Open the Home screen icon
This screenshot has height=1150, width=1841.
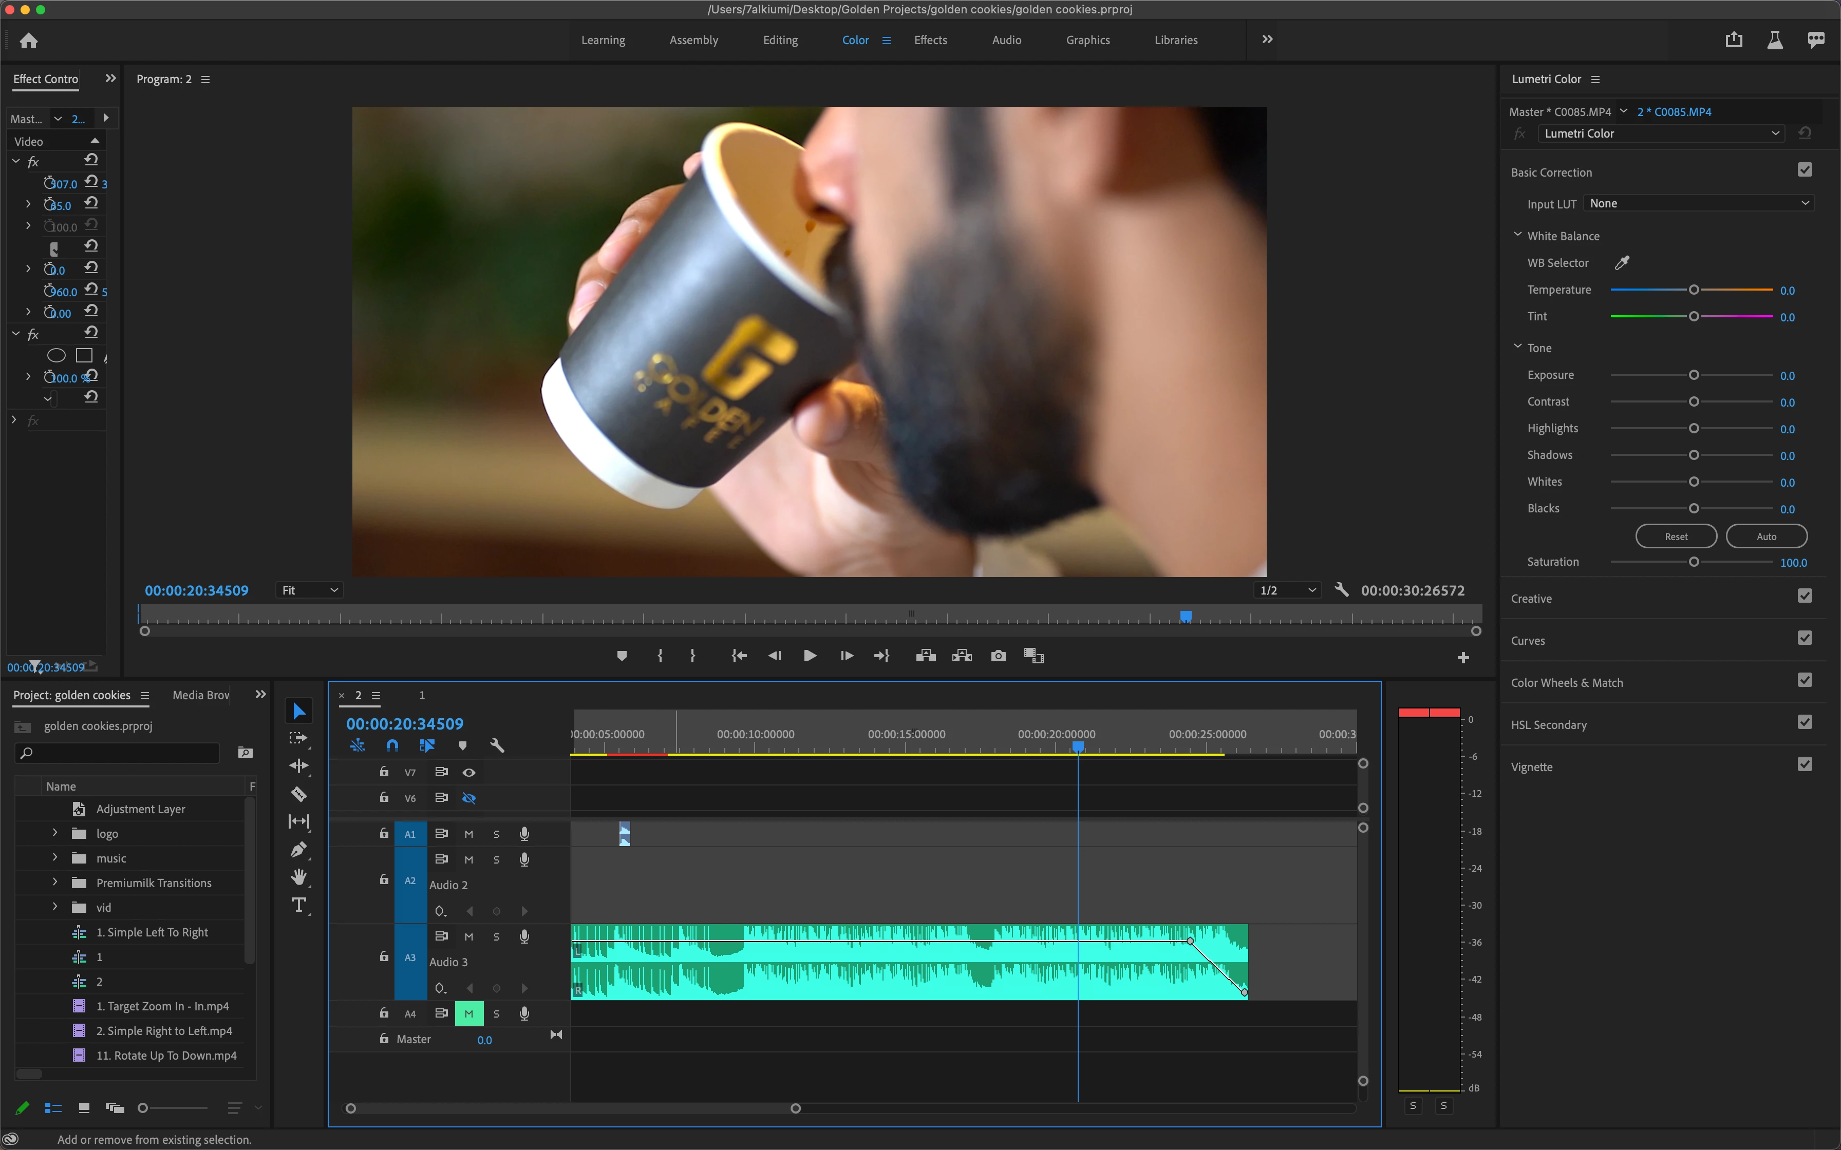pos(29,41)
